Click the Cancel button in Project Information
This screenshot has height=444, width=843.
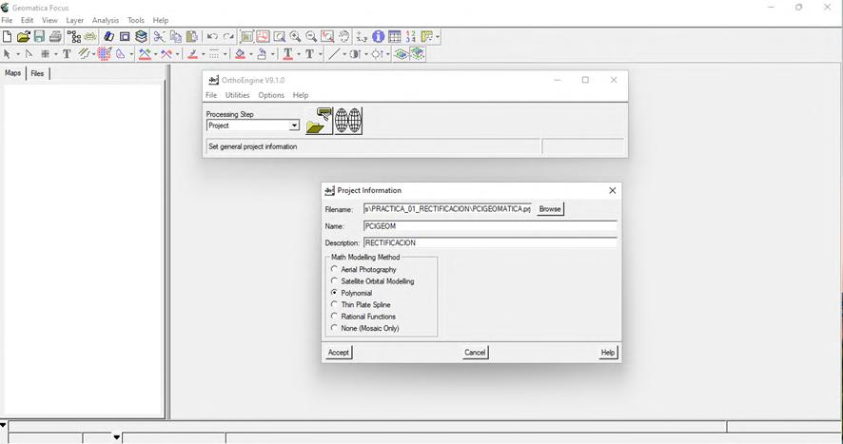[x=475, y=353]
